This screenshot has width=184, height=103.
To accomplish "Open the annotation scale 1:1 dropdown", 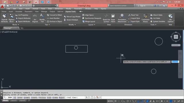I will pyautogui.click(x=158, y=101).
